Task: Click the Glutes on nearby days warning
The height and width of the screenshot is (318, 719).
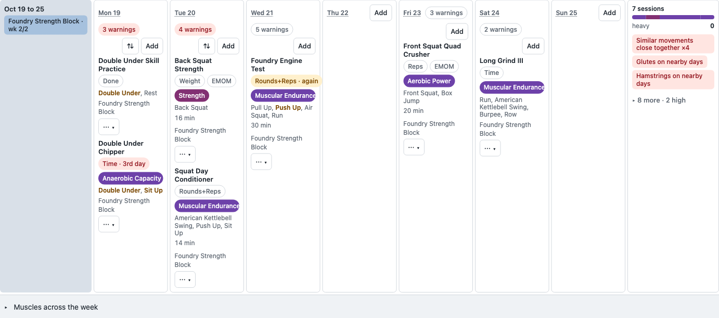Action: [x=670, y=62]
